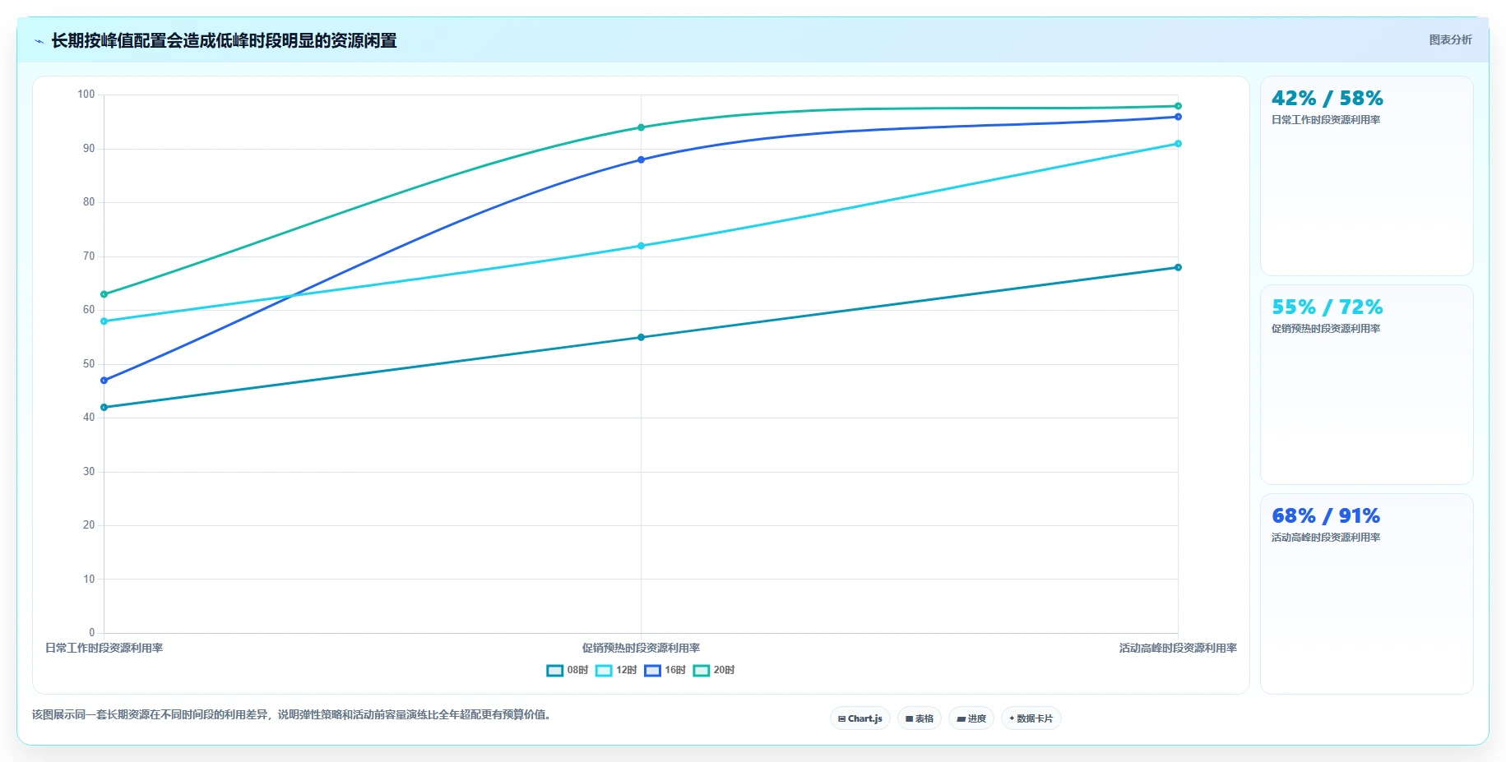The image size is (1506, 762).
Task: Click the card caption 促销预热时段资源利用率
Action: pos(1326,329)
